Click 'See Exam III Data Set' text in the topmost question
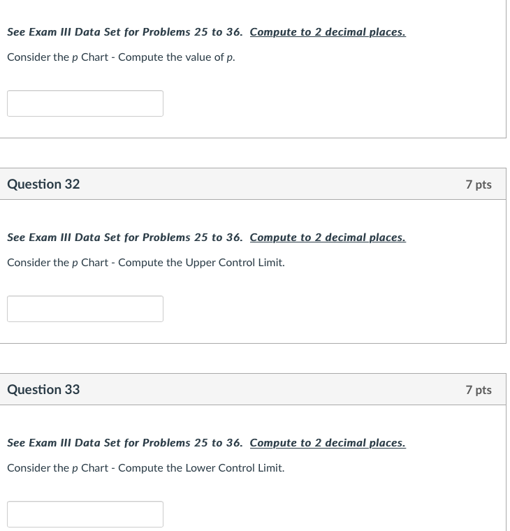Screen dimensions: 510x531 coord(64,32)
